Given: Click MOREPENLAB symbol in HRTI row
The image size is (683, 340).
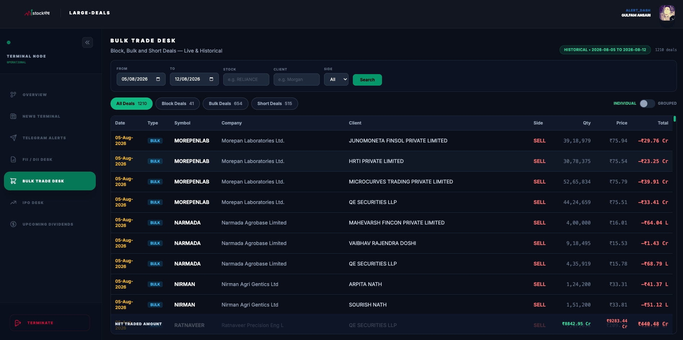Looking at the screenshot, I should pyautogui.click(x=192, y=161).
